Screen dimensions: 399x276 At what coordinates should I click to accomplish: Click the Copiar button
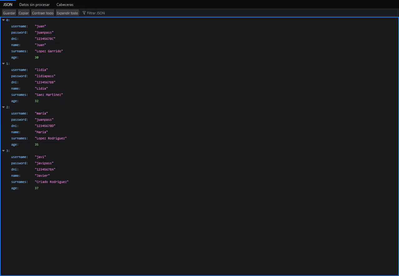click(x=23, y=13)
